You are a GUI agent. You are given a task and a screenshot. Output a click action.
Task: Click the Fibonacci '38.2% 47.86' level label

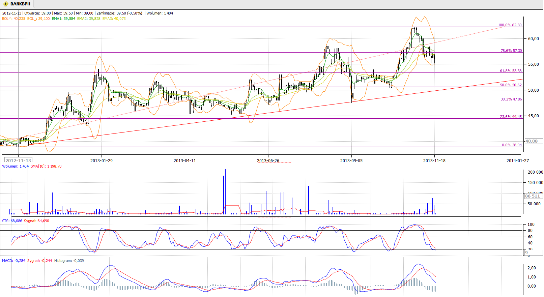[511, 99]
